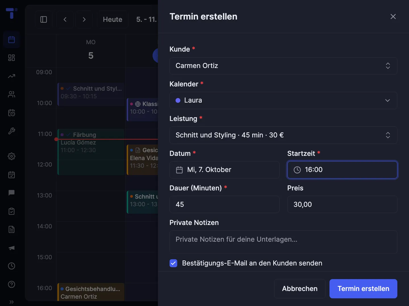Open the dashboard grid icon
The height and width of the screenshot is (306, 409).
(x=11, y=58)
